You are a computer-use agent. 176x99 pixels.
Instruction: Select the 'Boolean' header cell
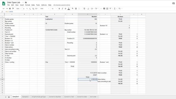(x=120, y=16)
